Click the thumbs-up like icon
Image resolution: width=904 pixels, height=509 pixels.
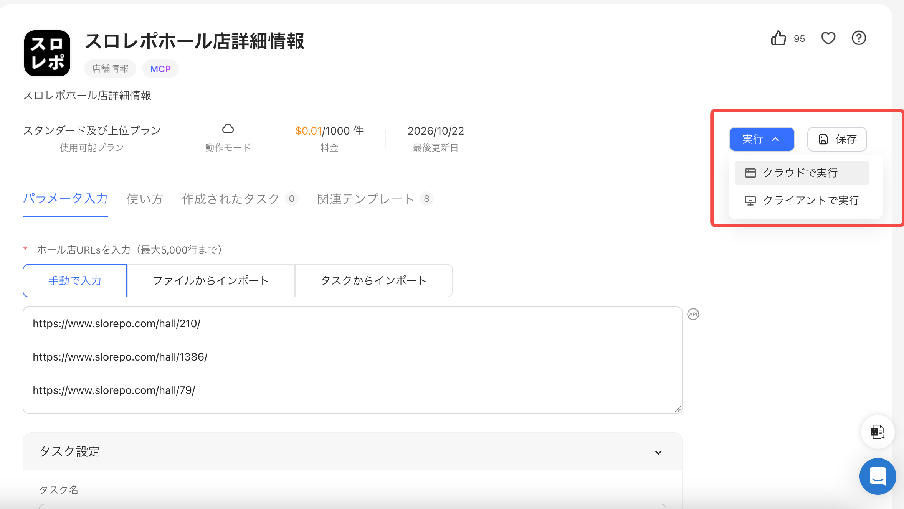point(778,38)
